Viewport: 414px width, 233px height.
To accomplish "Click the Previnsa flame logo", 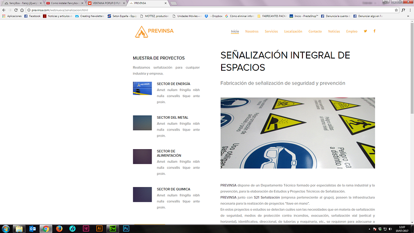I will [x=154, y=32].
